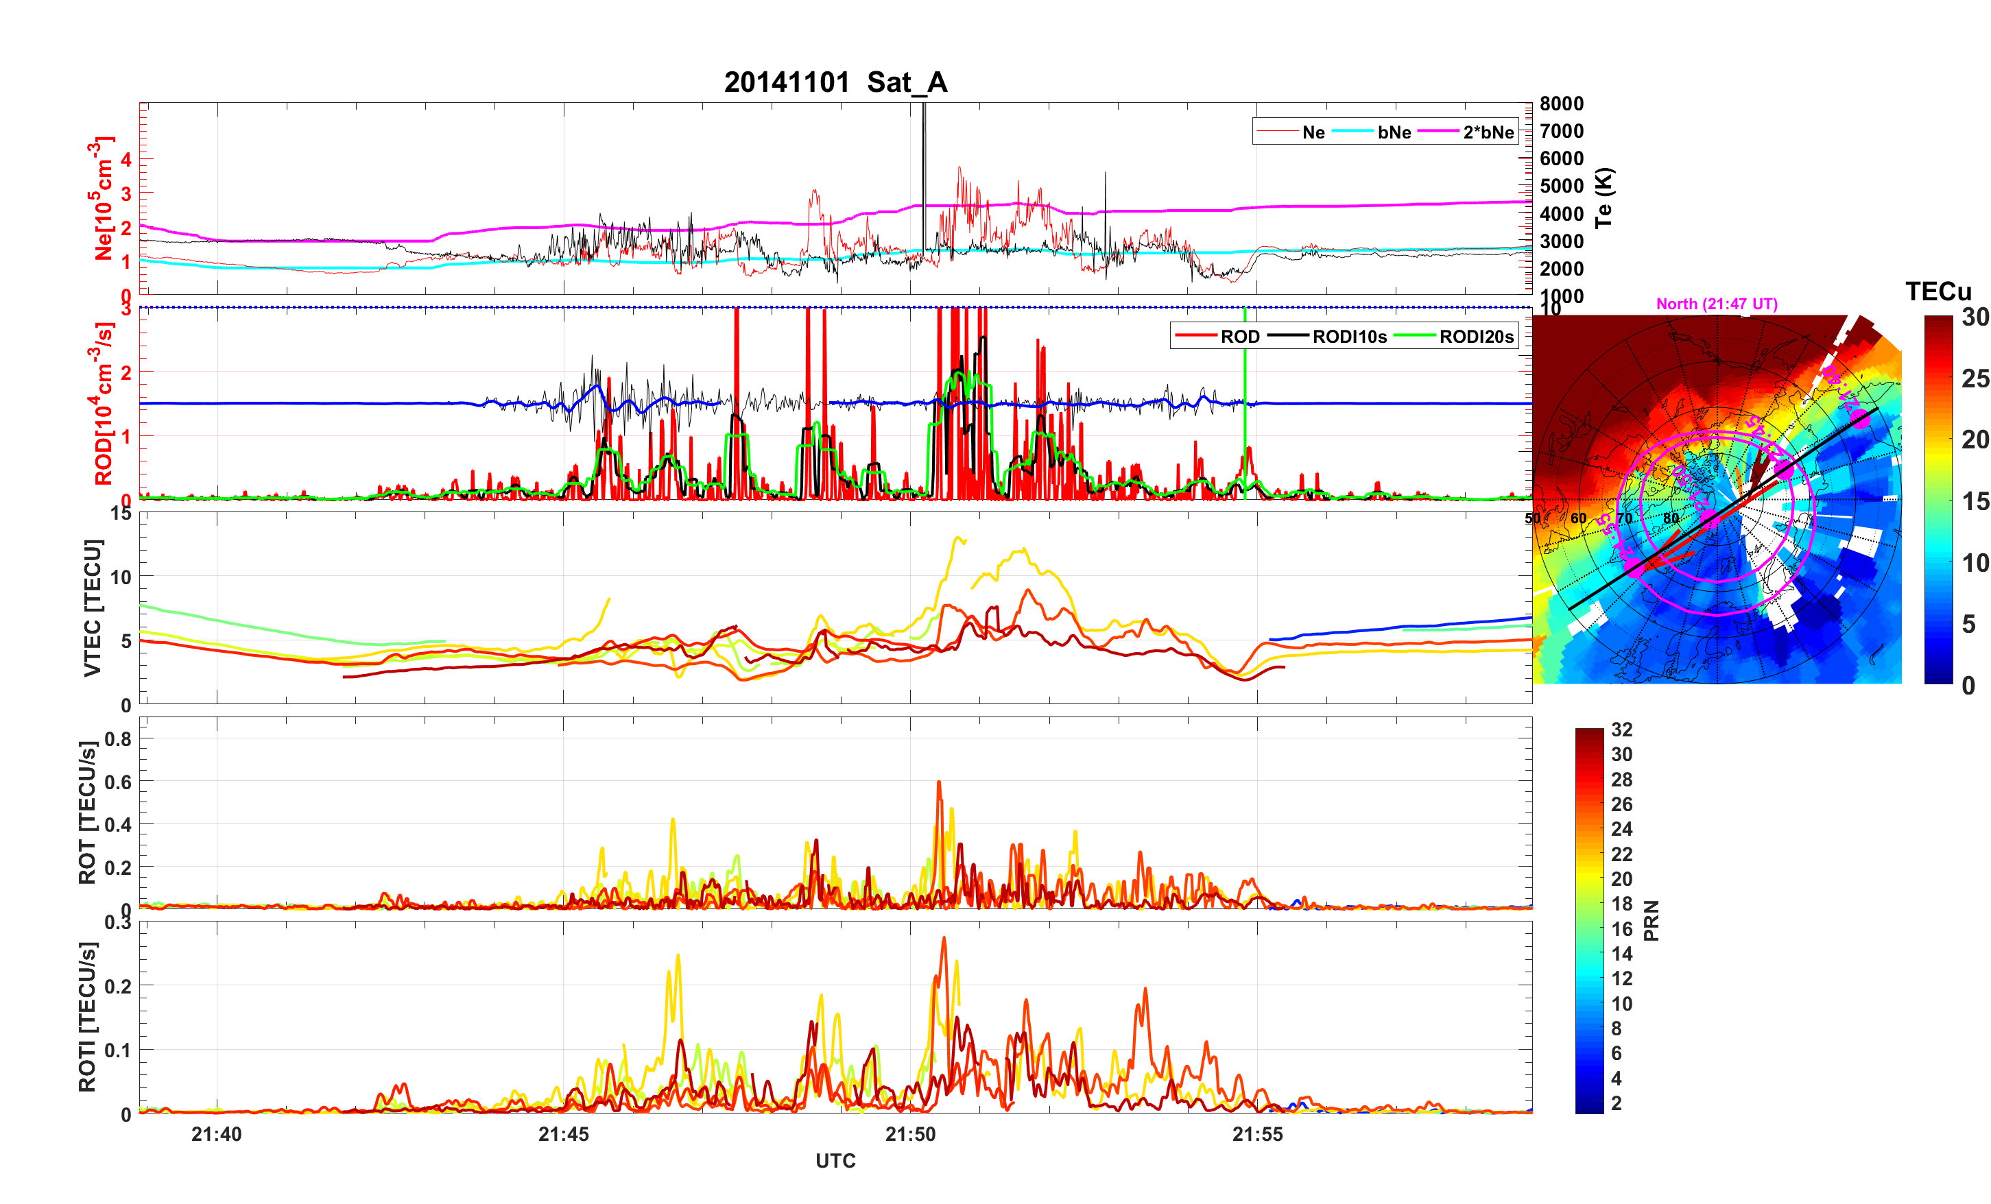Click the 2*bNe legend entry
The height and width of the screenshot is (1204, 1991).
[x=1488, y=132]
